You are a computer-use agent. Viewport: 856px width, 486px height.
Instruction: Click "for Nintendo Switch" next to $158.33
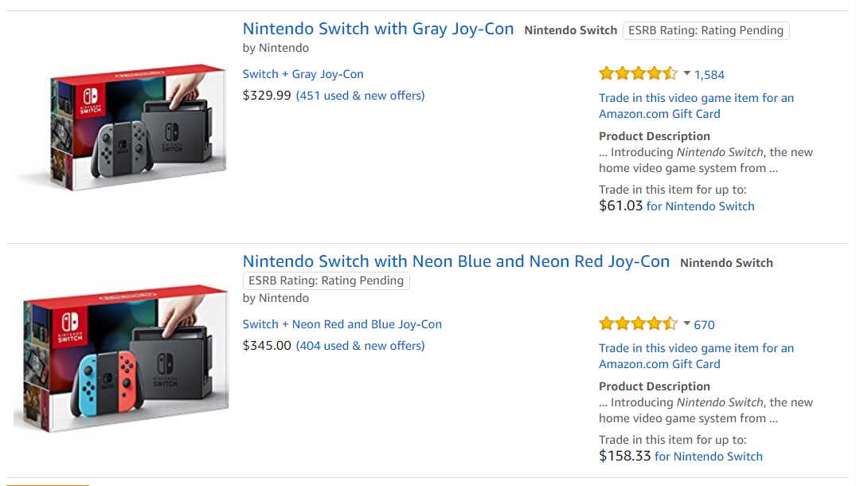click(x=709, y=457)
